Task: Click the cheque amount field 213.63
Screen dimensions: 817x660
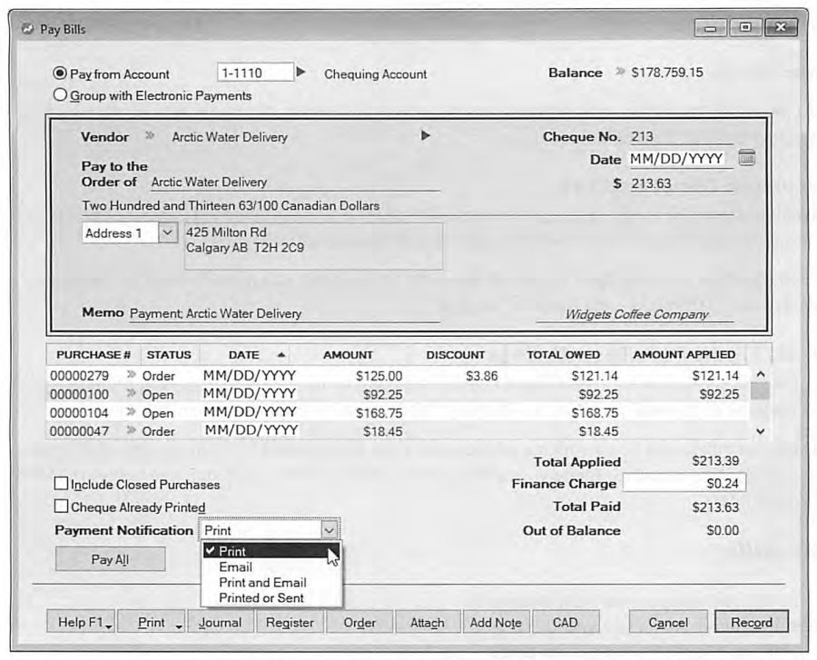Action: pos(682,183)
